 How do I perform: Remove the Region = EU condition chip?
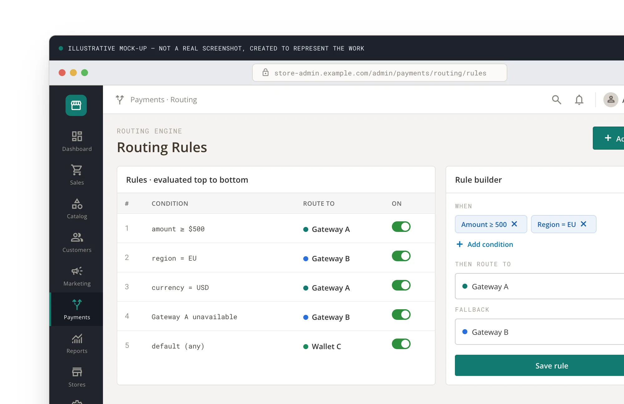(583, 224)
